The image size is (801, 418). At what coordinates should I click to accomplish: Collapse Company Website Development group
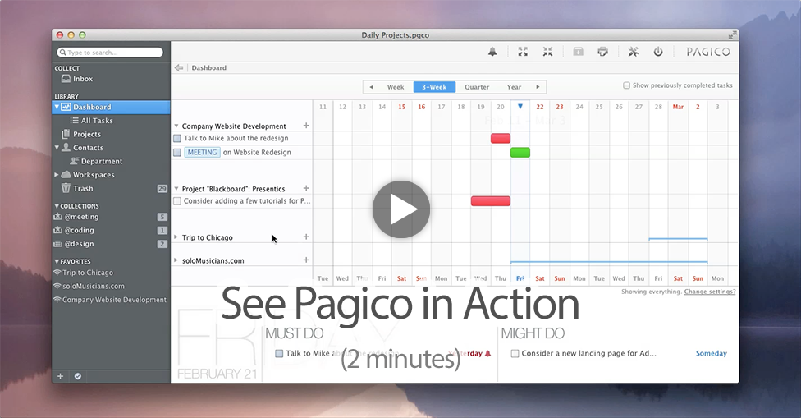click(x=176, y=126)
